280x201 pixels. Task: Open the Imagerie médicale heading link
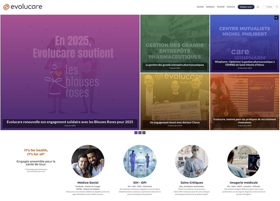[244, 183]
